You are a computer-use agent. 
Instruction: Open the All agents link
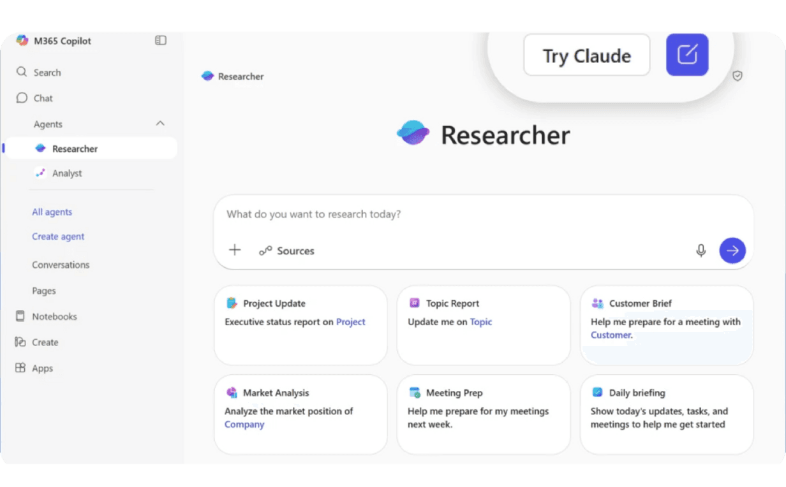(x=52, y=212)
